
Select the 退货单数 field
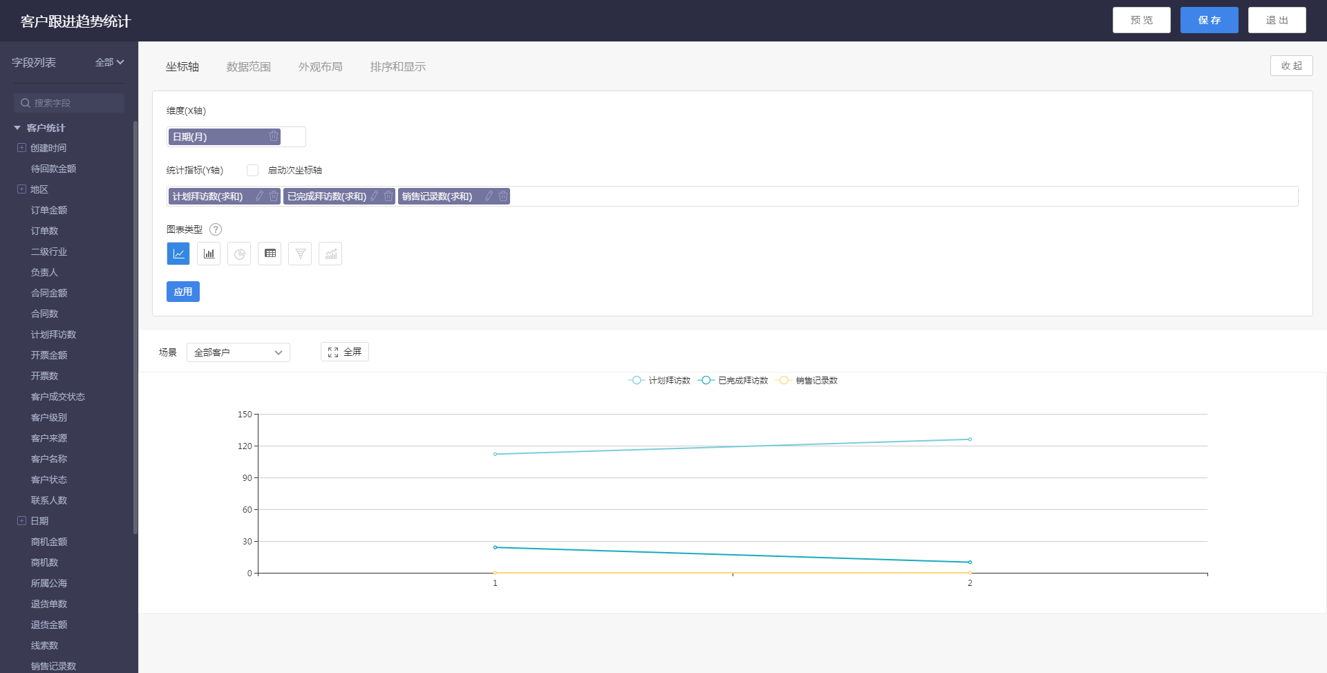(49, 604)
